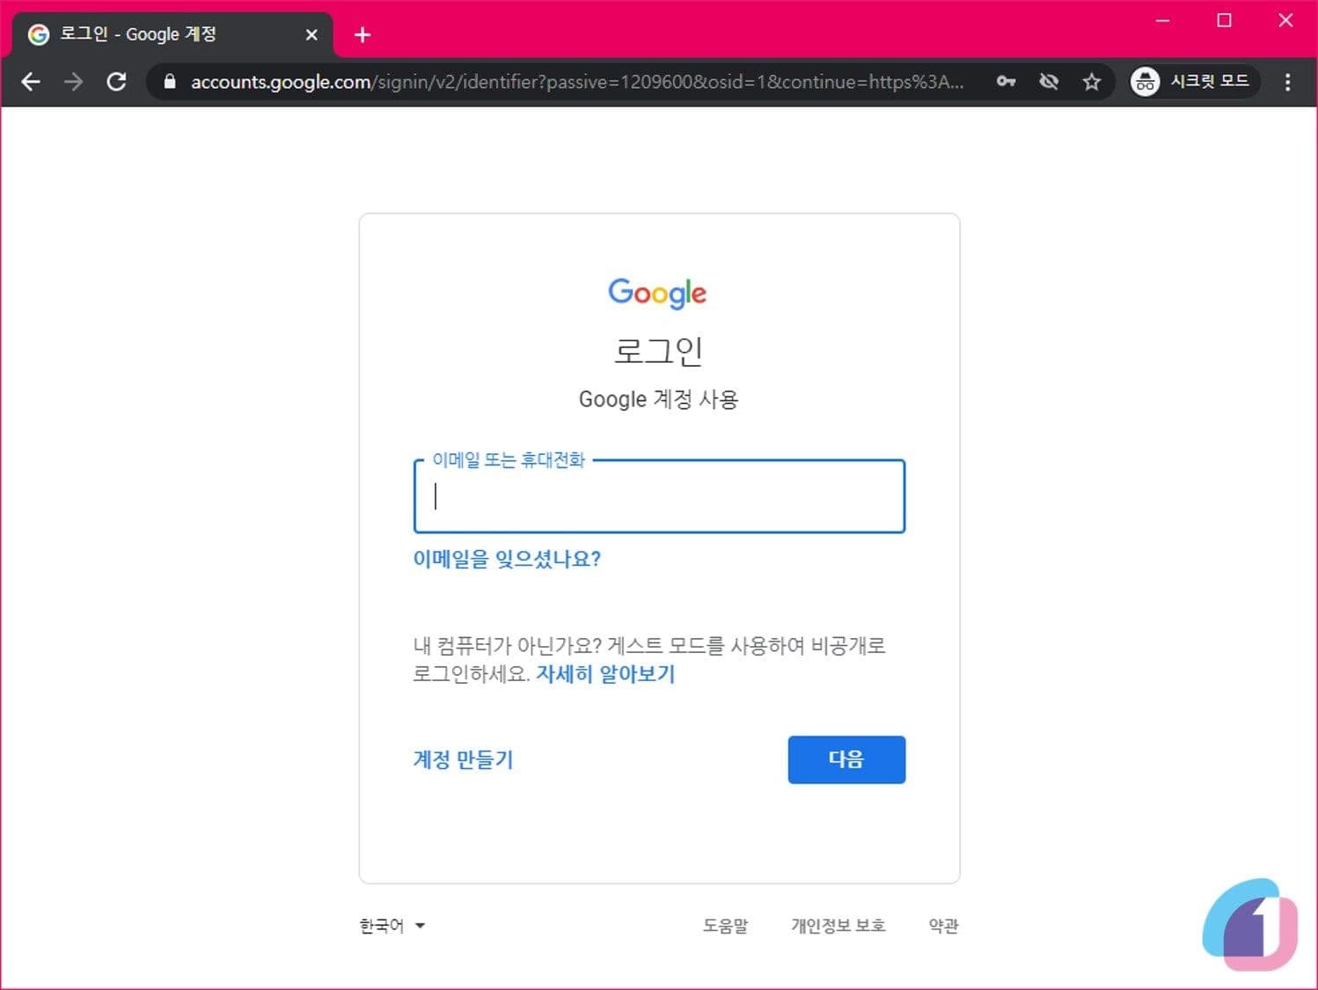Click the address bar URL

tap(577, 82)
